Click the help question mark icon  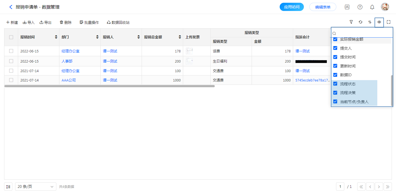point(360,7)
